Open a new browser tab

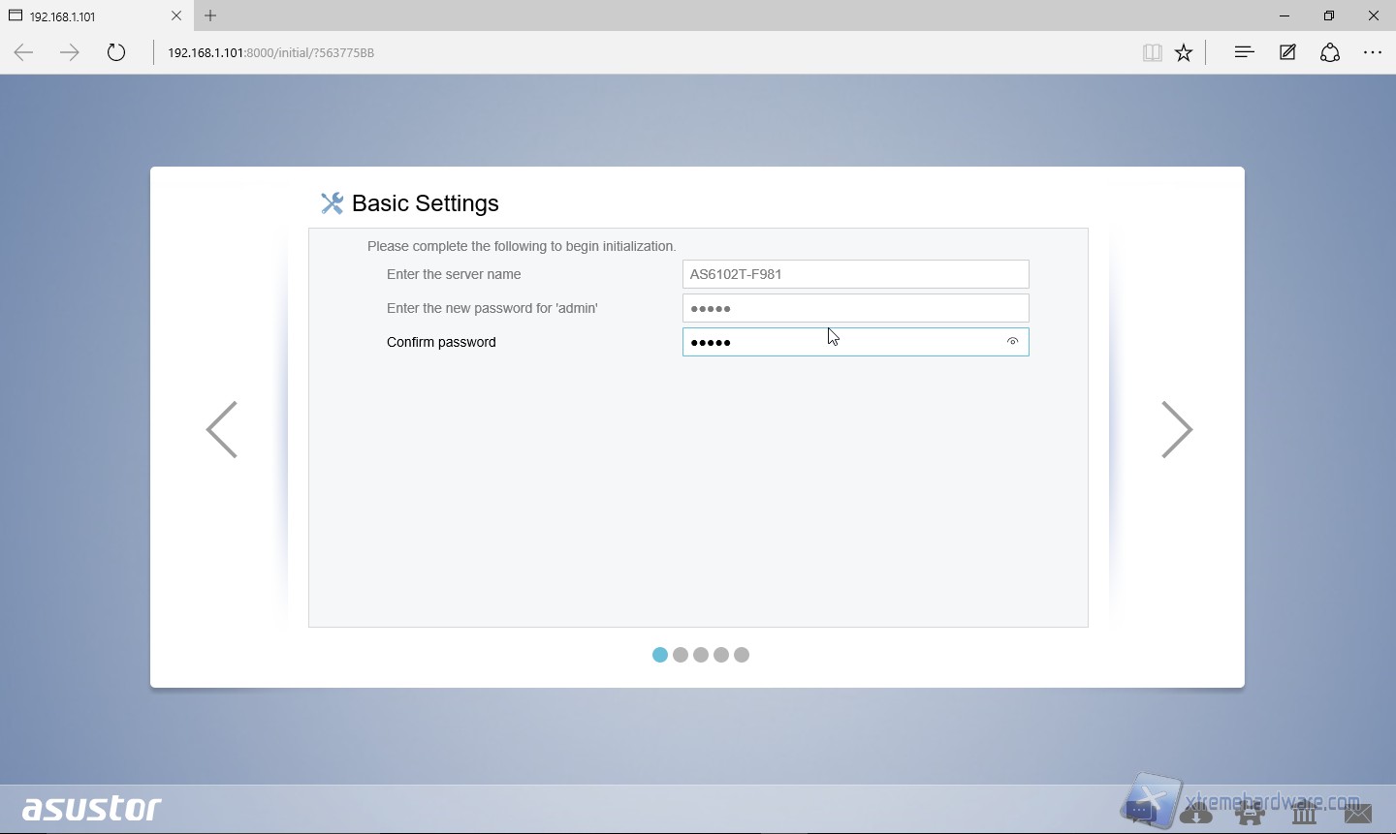tap(210, 15)
